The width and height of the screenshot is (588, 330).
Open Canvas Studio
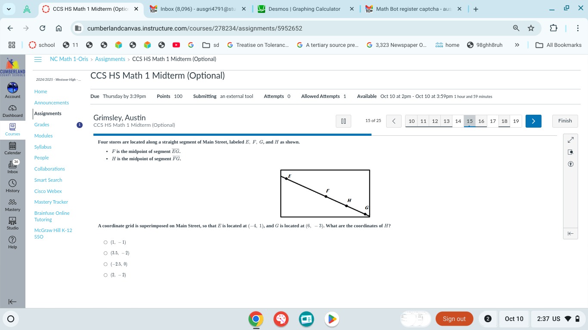[12, 223]
